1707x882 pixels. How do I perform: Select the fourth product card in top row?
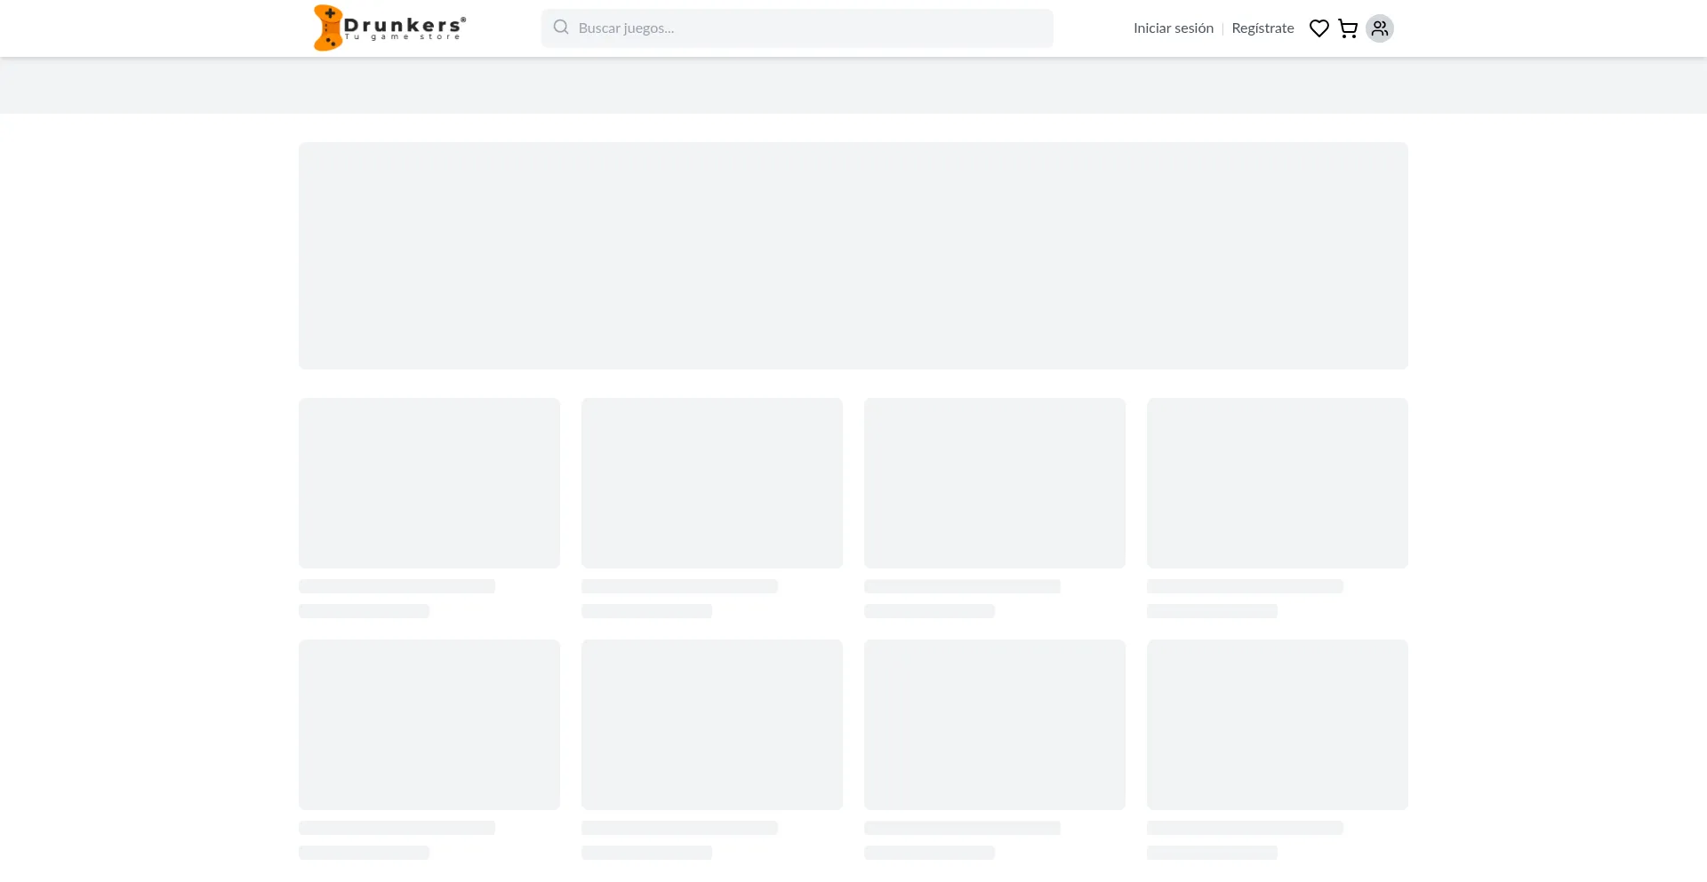[1278, 483]
